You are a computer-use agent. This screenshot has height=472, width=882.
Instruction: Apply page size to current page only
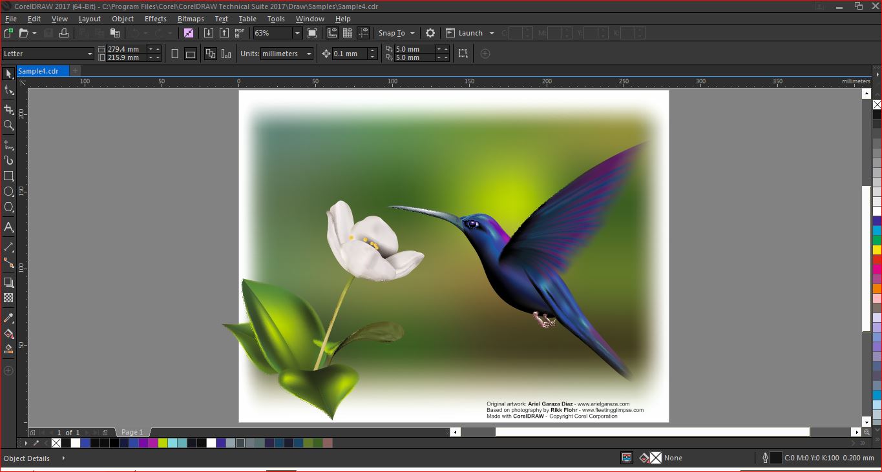pos(226,54)
